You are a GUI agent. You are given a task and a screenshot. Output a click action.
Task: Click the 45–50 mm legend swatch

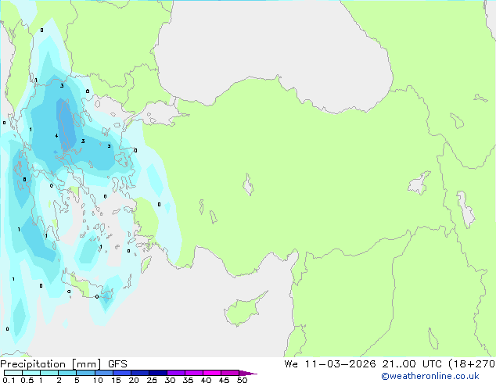230,373
